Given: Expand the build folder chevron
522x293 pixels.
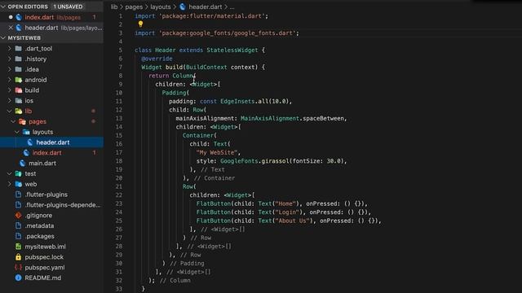Looking at the screenshot, I should pyautogui.click(x=9, y=90).
